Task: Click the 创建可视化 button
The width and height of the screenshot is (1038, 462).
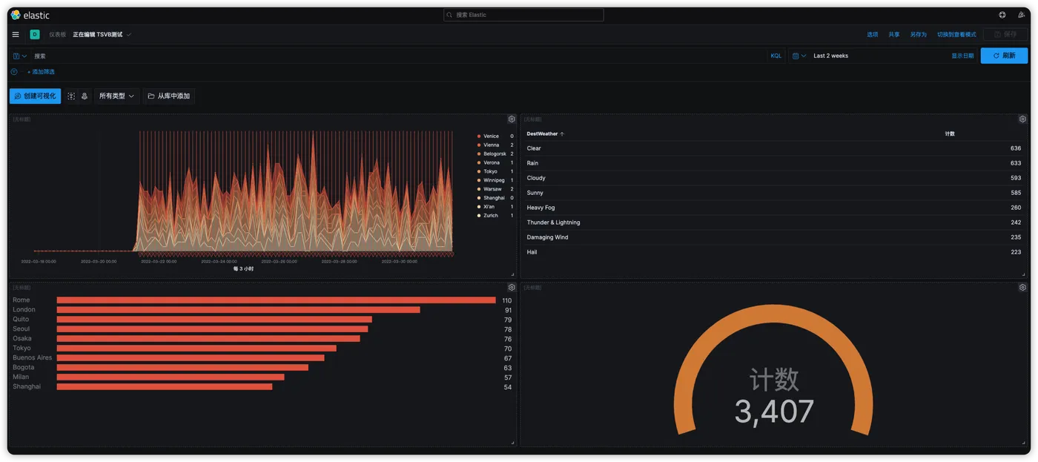Action: click(x=36, y=96)
